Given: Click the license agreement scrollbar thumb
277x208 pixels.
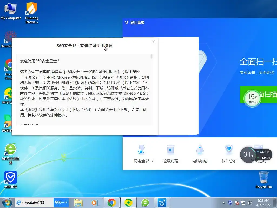Looking at the screenshot, I should [x=151, y=56].
